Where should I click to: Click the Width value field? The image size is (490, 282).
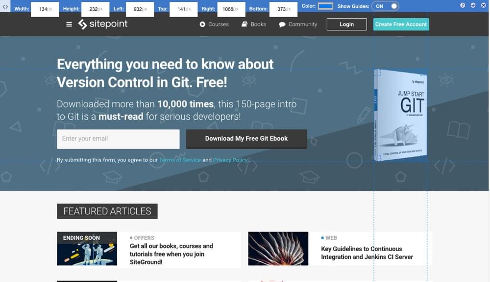(46, 9)
